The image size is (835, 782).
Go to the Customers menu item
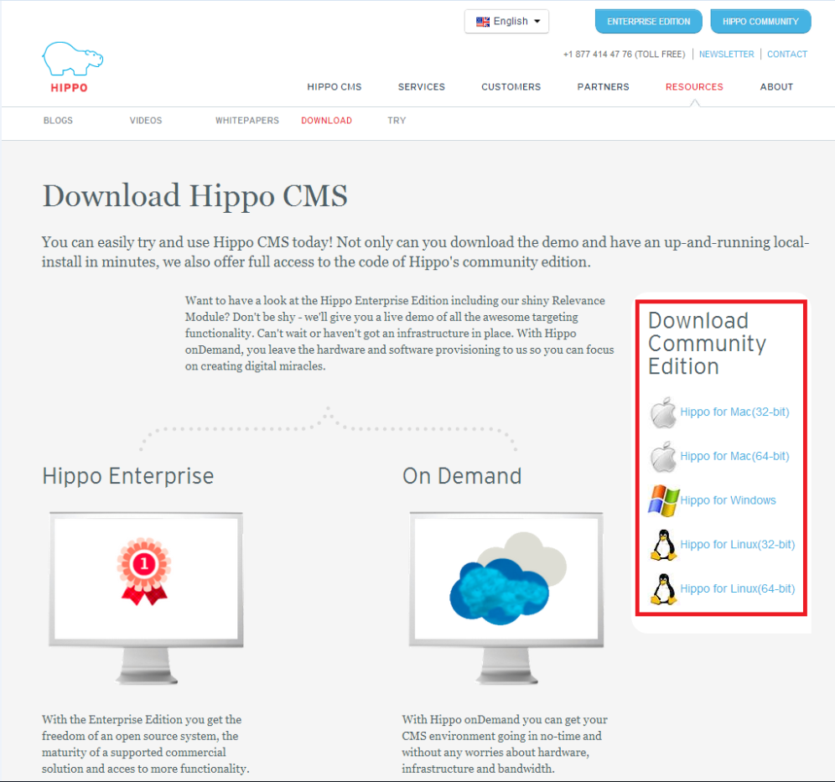[511, 87]
